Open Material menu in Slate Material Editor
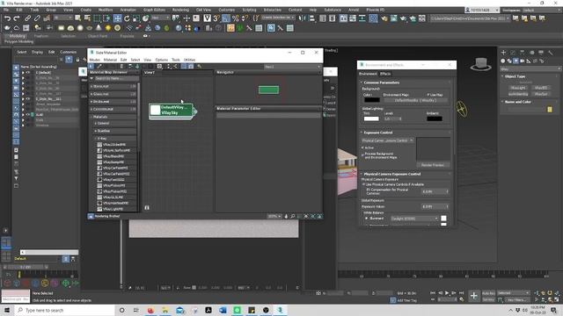Viewport: 563px width, 316px height. [x=110, y=60]
